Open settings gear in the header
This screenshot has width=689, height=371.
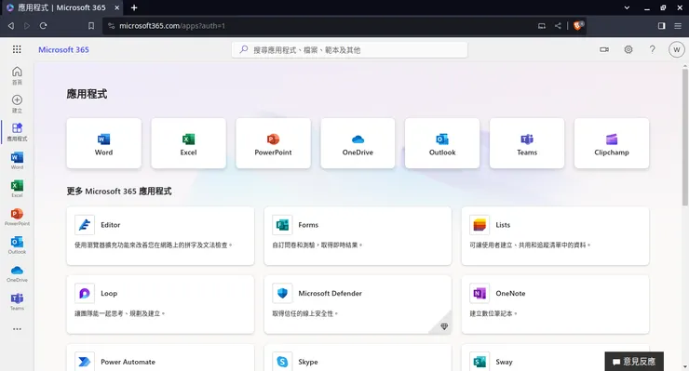[628, 49]
